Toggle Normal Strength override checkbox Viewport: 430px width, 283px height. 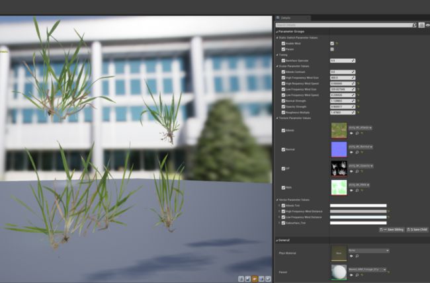283,101
